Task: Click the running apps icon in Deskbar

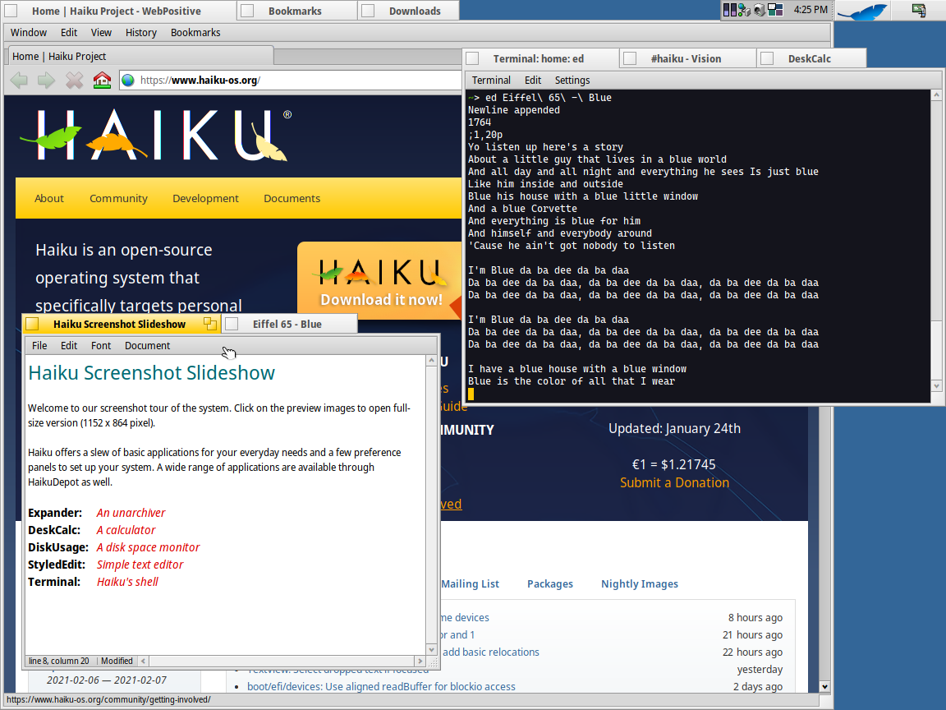Action: 919,10
